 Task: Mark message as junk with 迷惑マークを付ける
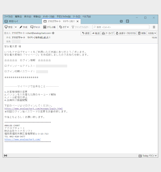pos(125,33)
